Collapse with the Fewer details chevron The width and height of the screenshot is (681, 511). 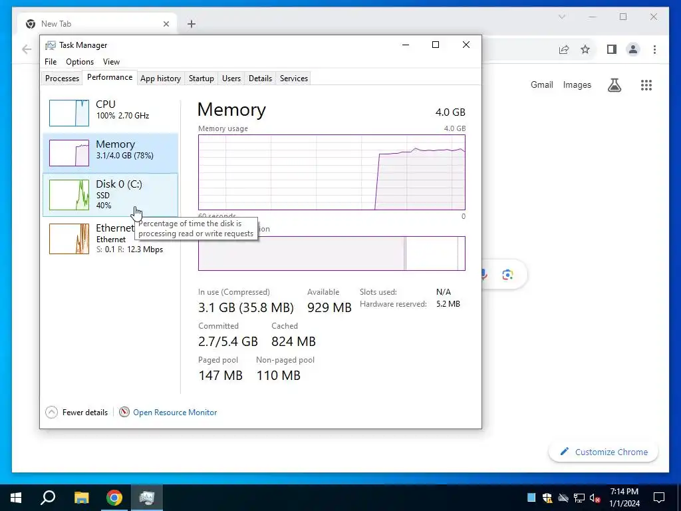coord(51,412)
